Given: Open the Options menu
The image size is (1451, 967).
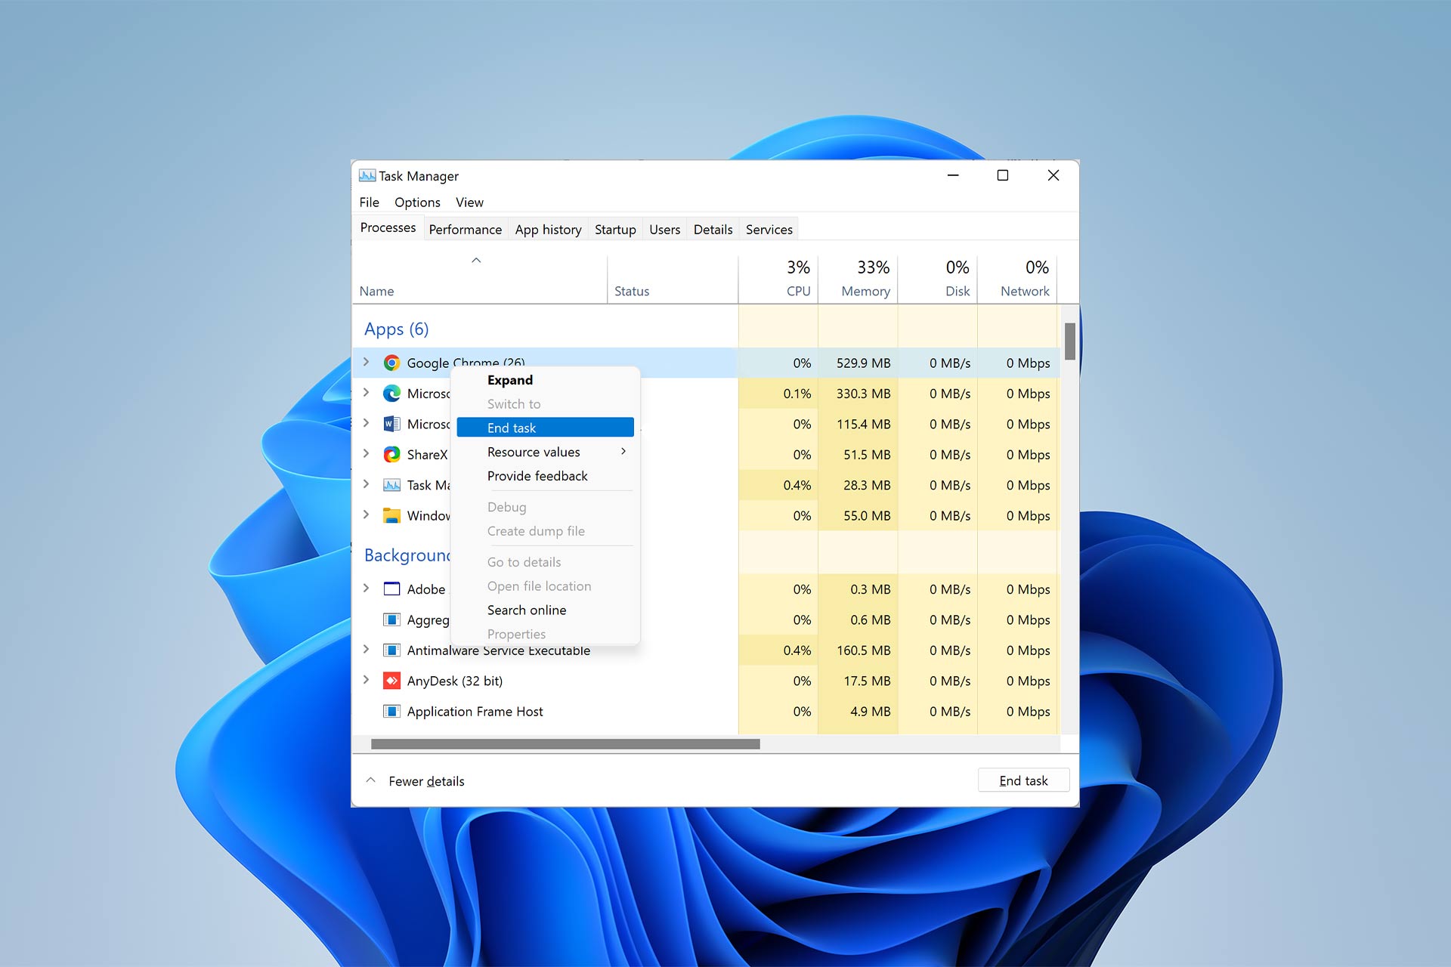Looking at the screenshot, I should coord(417,202).
